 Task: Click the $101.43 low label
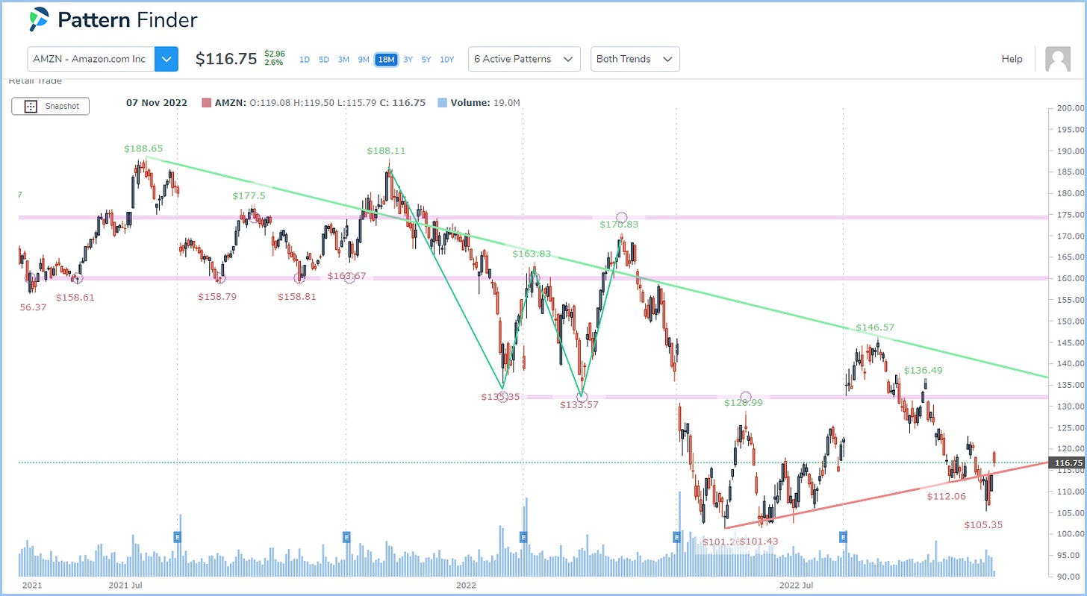[x=759, y=542]
